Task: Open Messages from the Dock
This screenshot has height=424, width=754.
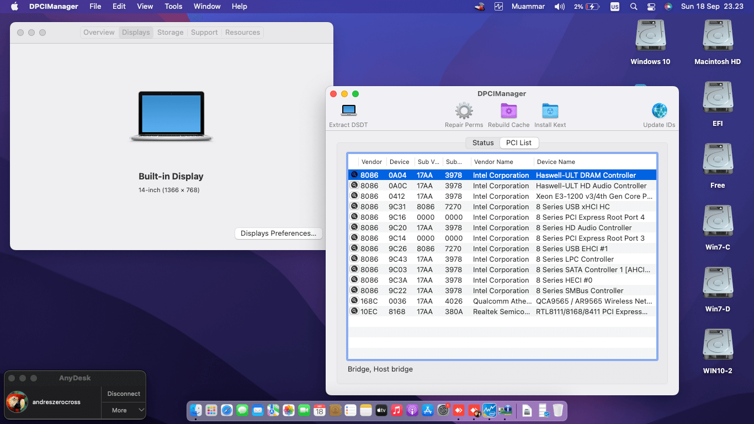Action: (242, 410)
